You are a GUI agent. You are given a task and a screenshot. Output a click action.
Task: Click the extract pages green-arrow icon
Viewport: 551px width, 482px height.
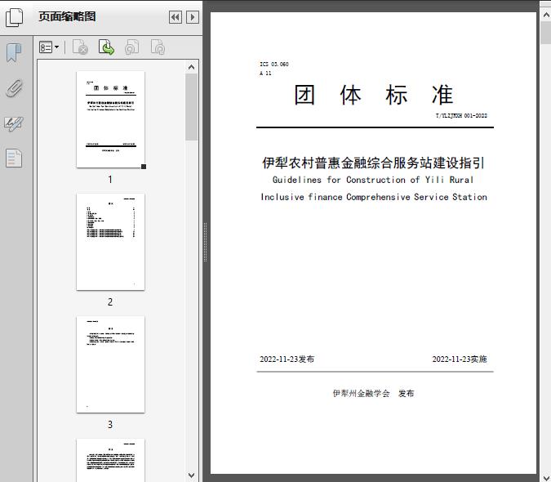tap(106, 47)
